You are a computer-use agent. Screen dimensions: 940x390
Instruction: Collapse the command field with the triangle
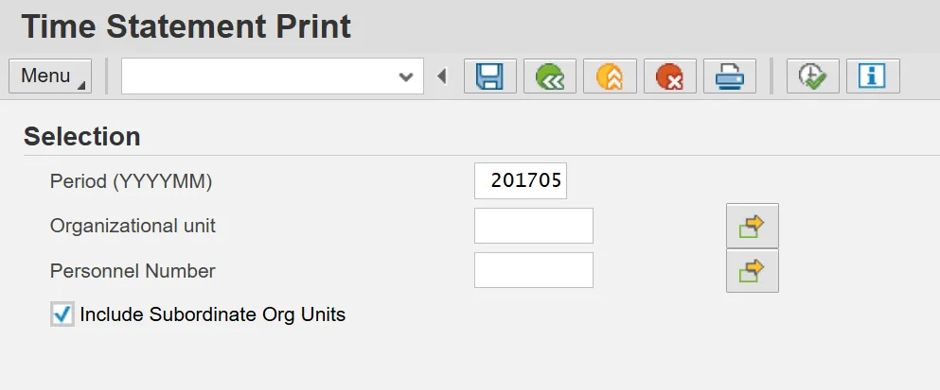(442, 76)
